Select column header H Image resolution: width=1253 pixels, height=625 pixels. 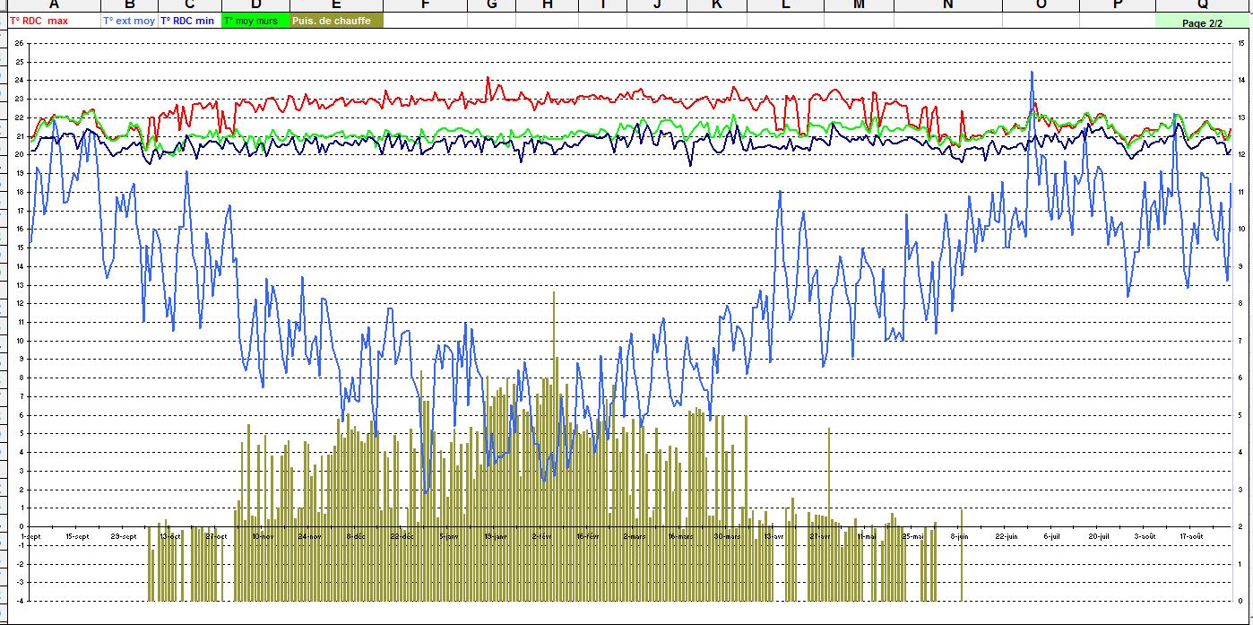[548, 4]
